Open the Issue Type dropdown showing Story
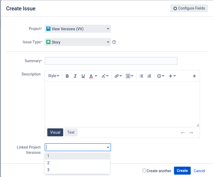 (x=78, y=42)
